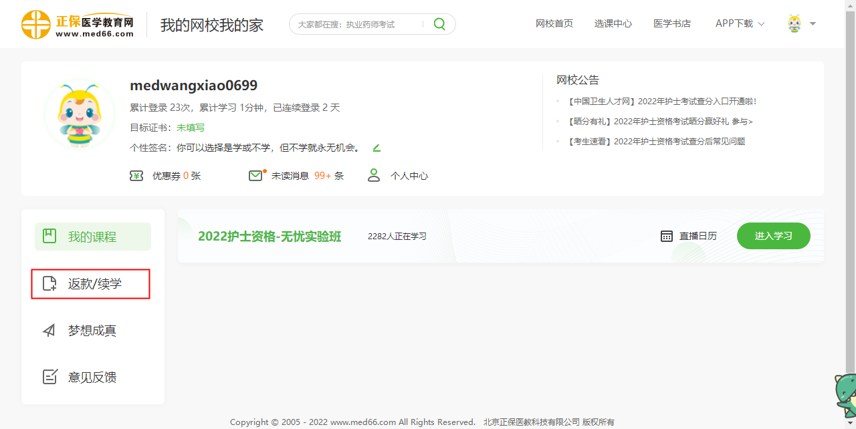Click the search magnifier icon

pyautogui.click(x=439, y=24)
